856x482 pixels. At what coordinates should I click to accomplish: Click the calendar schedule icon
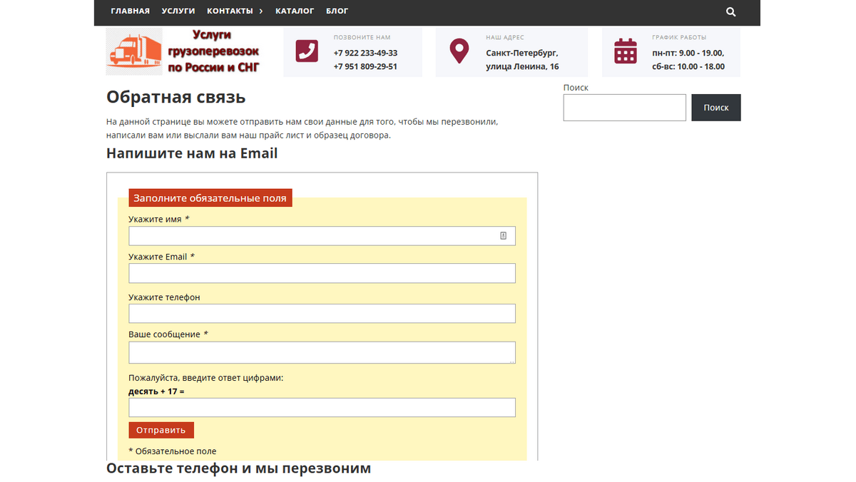[x=626, y=51]
